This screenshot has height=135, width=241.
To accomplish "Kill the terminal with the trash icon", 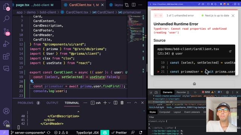I will click(x=122, y=103).
